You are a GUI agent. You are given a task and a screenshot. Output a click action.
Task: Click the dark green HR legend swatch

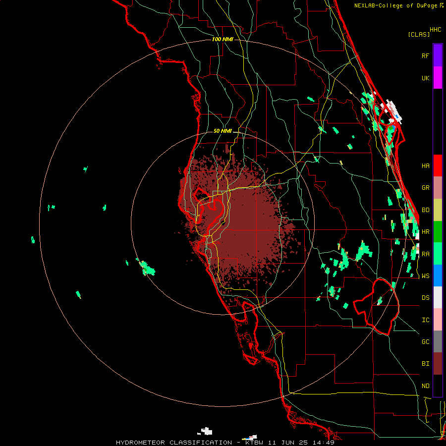coord(438,232)
